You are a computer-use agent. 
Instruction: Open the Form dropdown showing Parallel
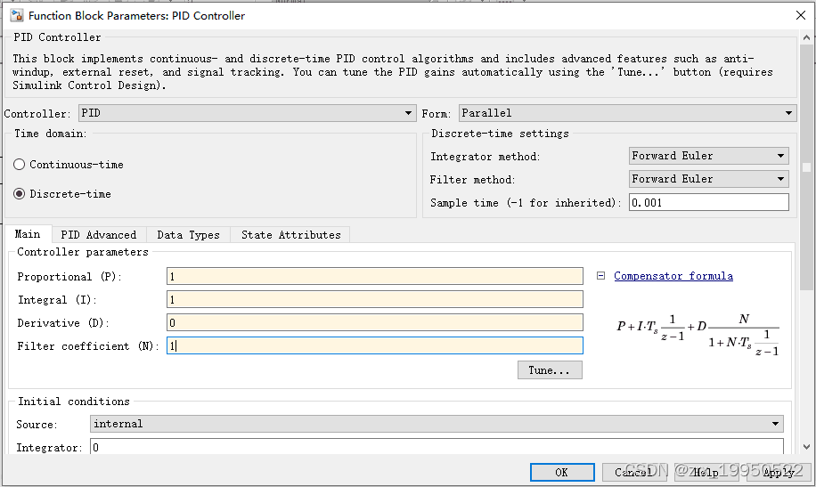pyautogui.click(x=628, y=113)
